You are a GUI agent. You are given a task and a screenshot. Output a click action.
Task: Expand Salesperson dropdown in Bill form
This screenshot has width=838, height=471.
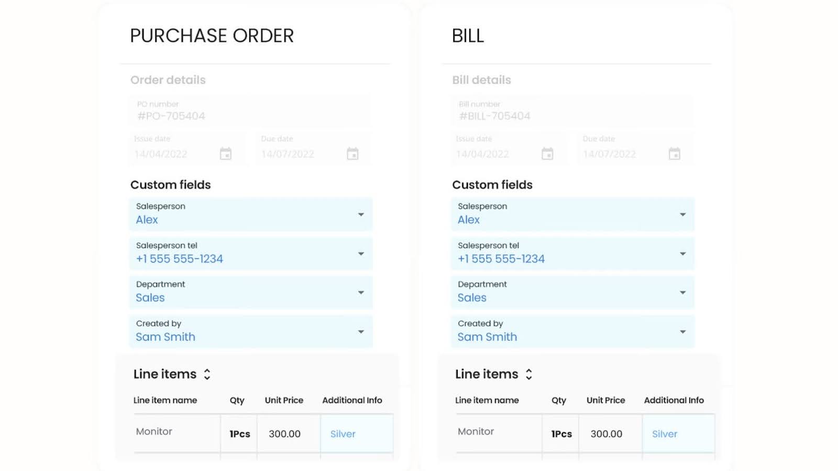pos(682,215)
